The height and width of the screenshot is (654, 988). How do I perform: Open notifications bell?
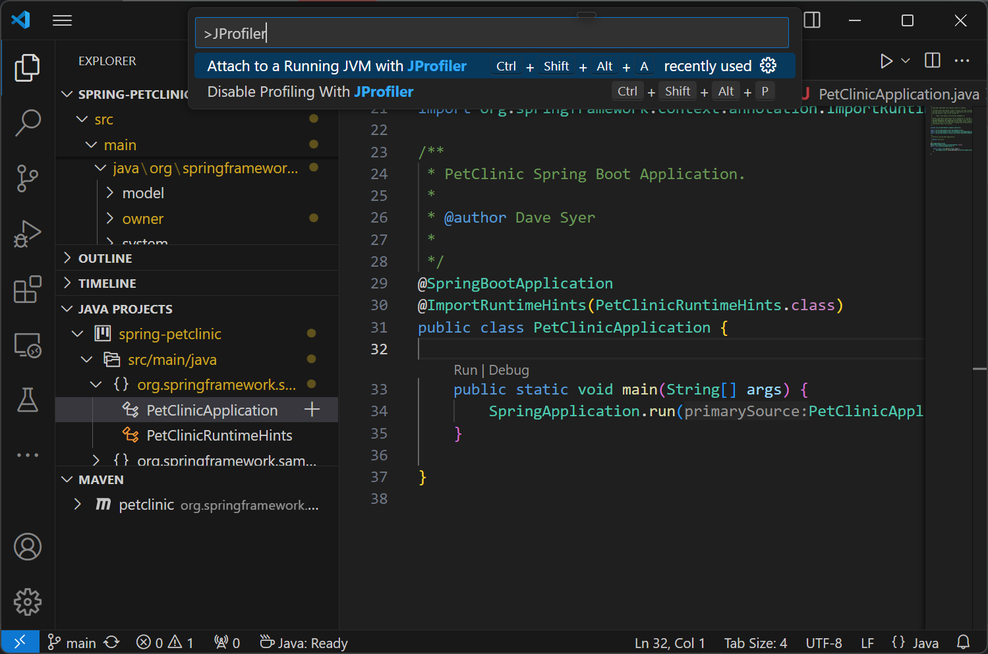point(963,642)
